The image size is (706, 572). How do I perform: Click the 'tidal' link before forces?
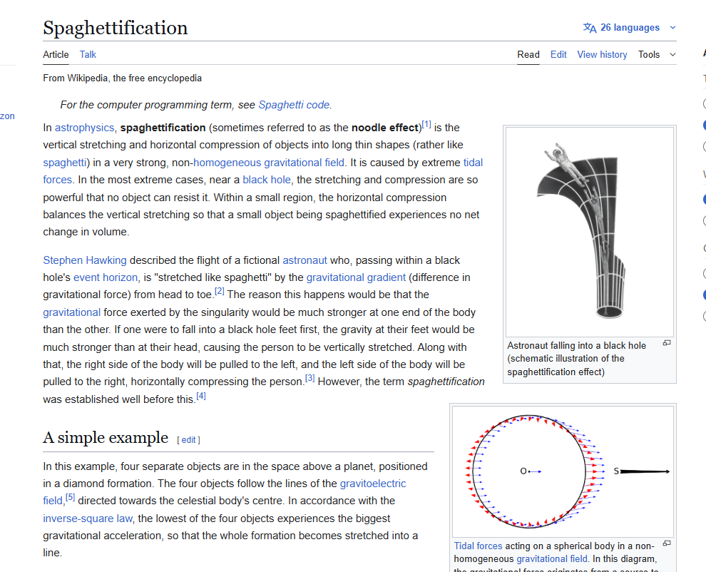(473, 163)
